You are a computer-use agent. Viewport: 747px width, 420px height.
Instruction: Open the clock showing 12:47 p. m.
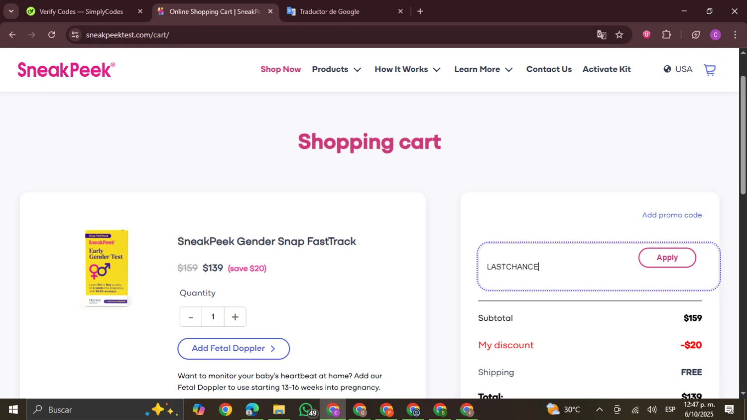(x=699, y=410)
